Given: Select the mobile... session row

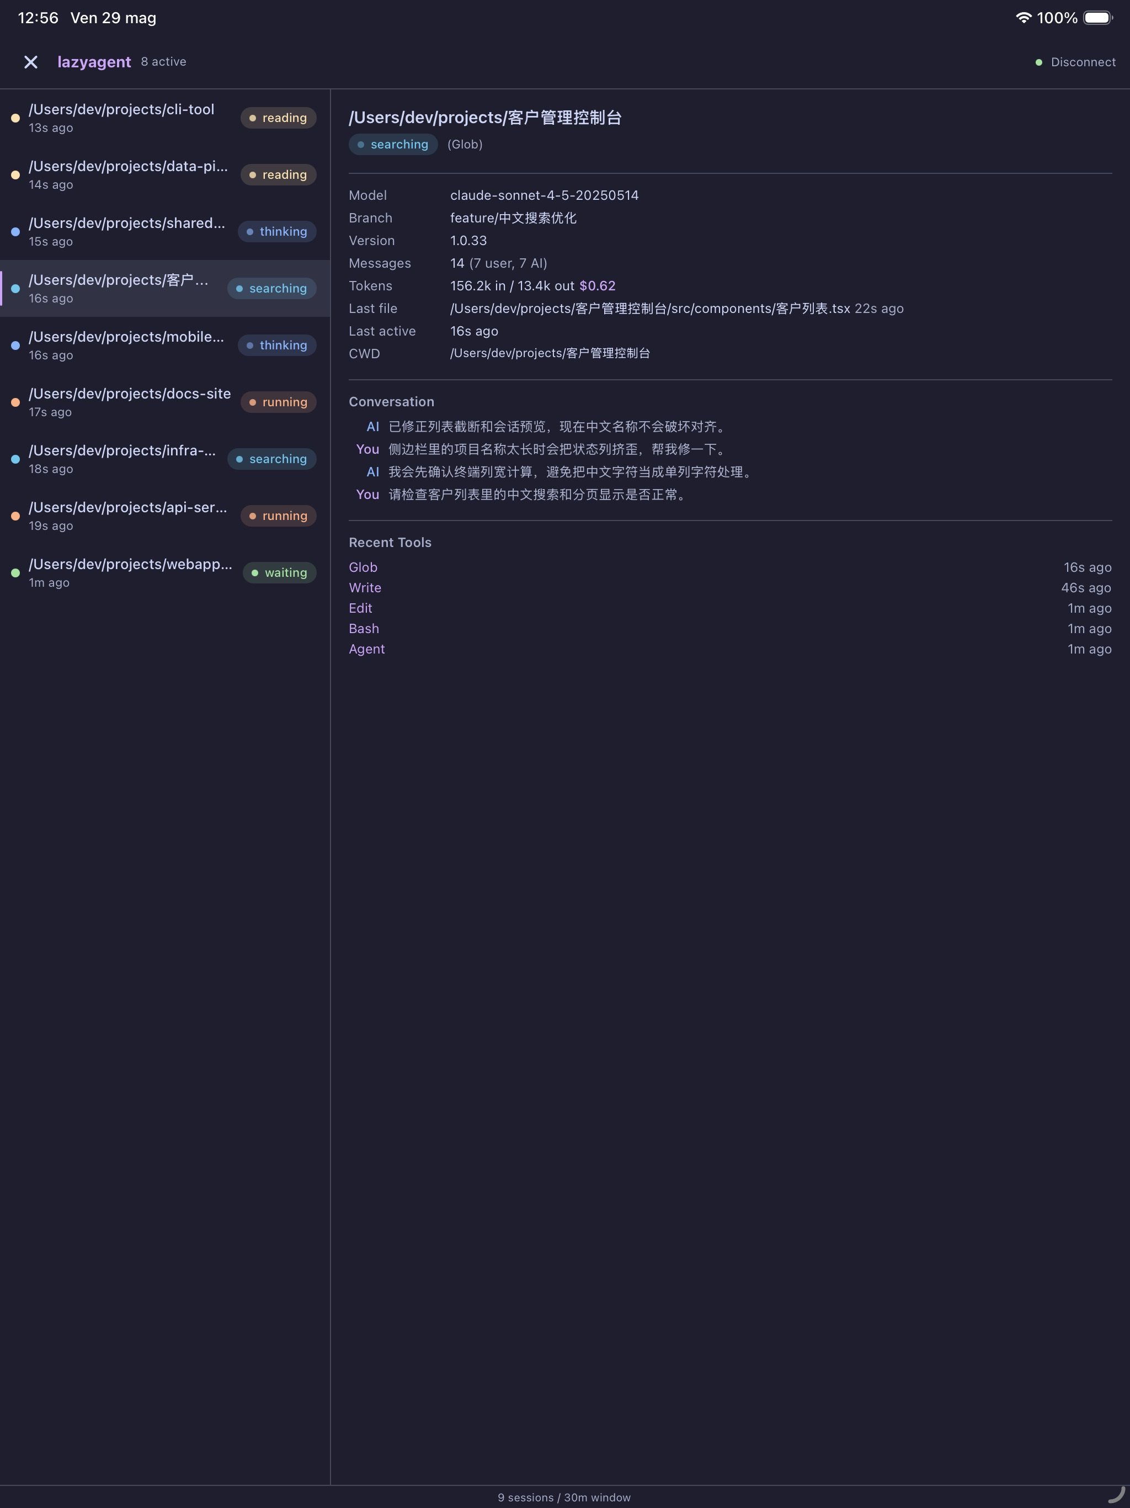Looking at the screenshot, I should click(x=165, y=345).
